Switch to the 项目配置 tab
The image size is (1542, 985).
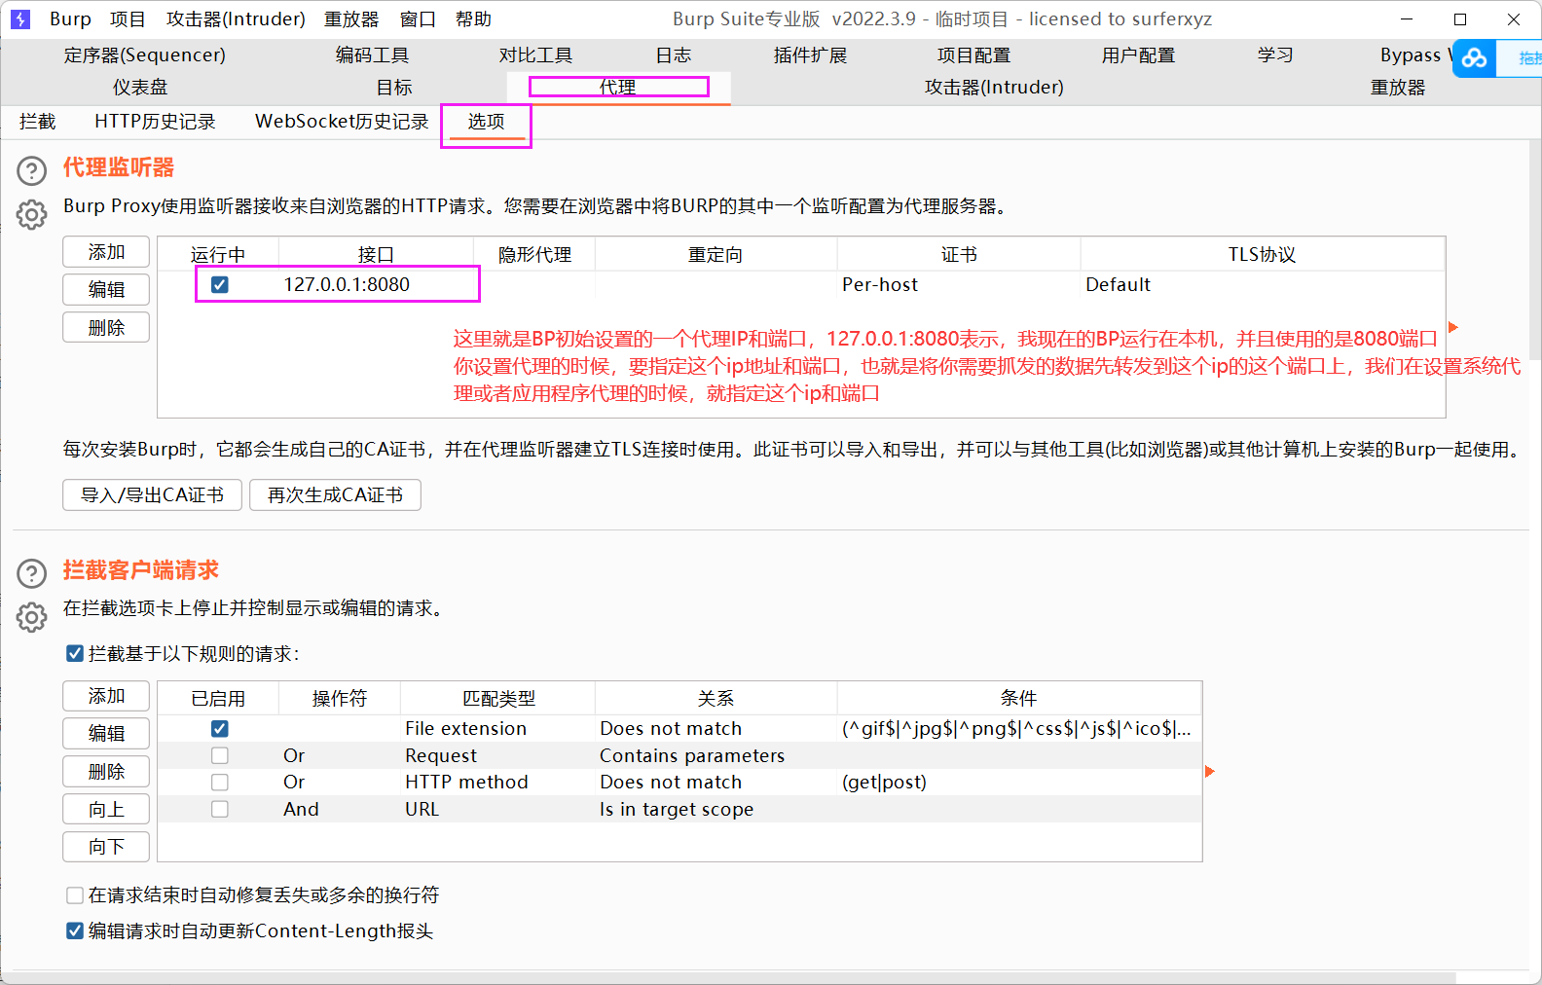point(973,55)
